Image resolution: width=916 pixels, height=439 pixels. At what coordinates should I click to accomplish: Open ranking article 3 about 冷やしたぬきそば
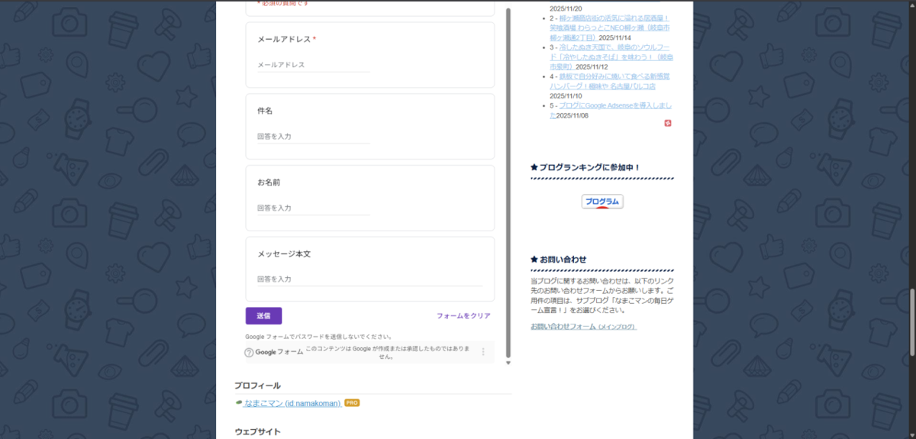611,56
